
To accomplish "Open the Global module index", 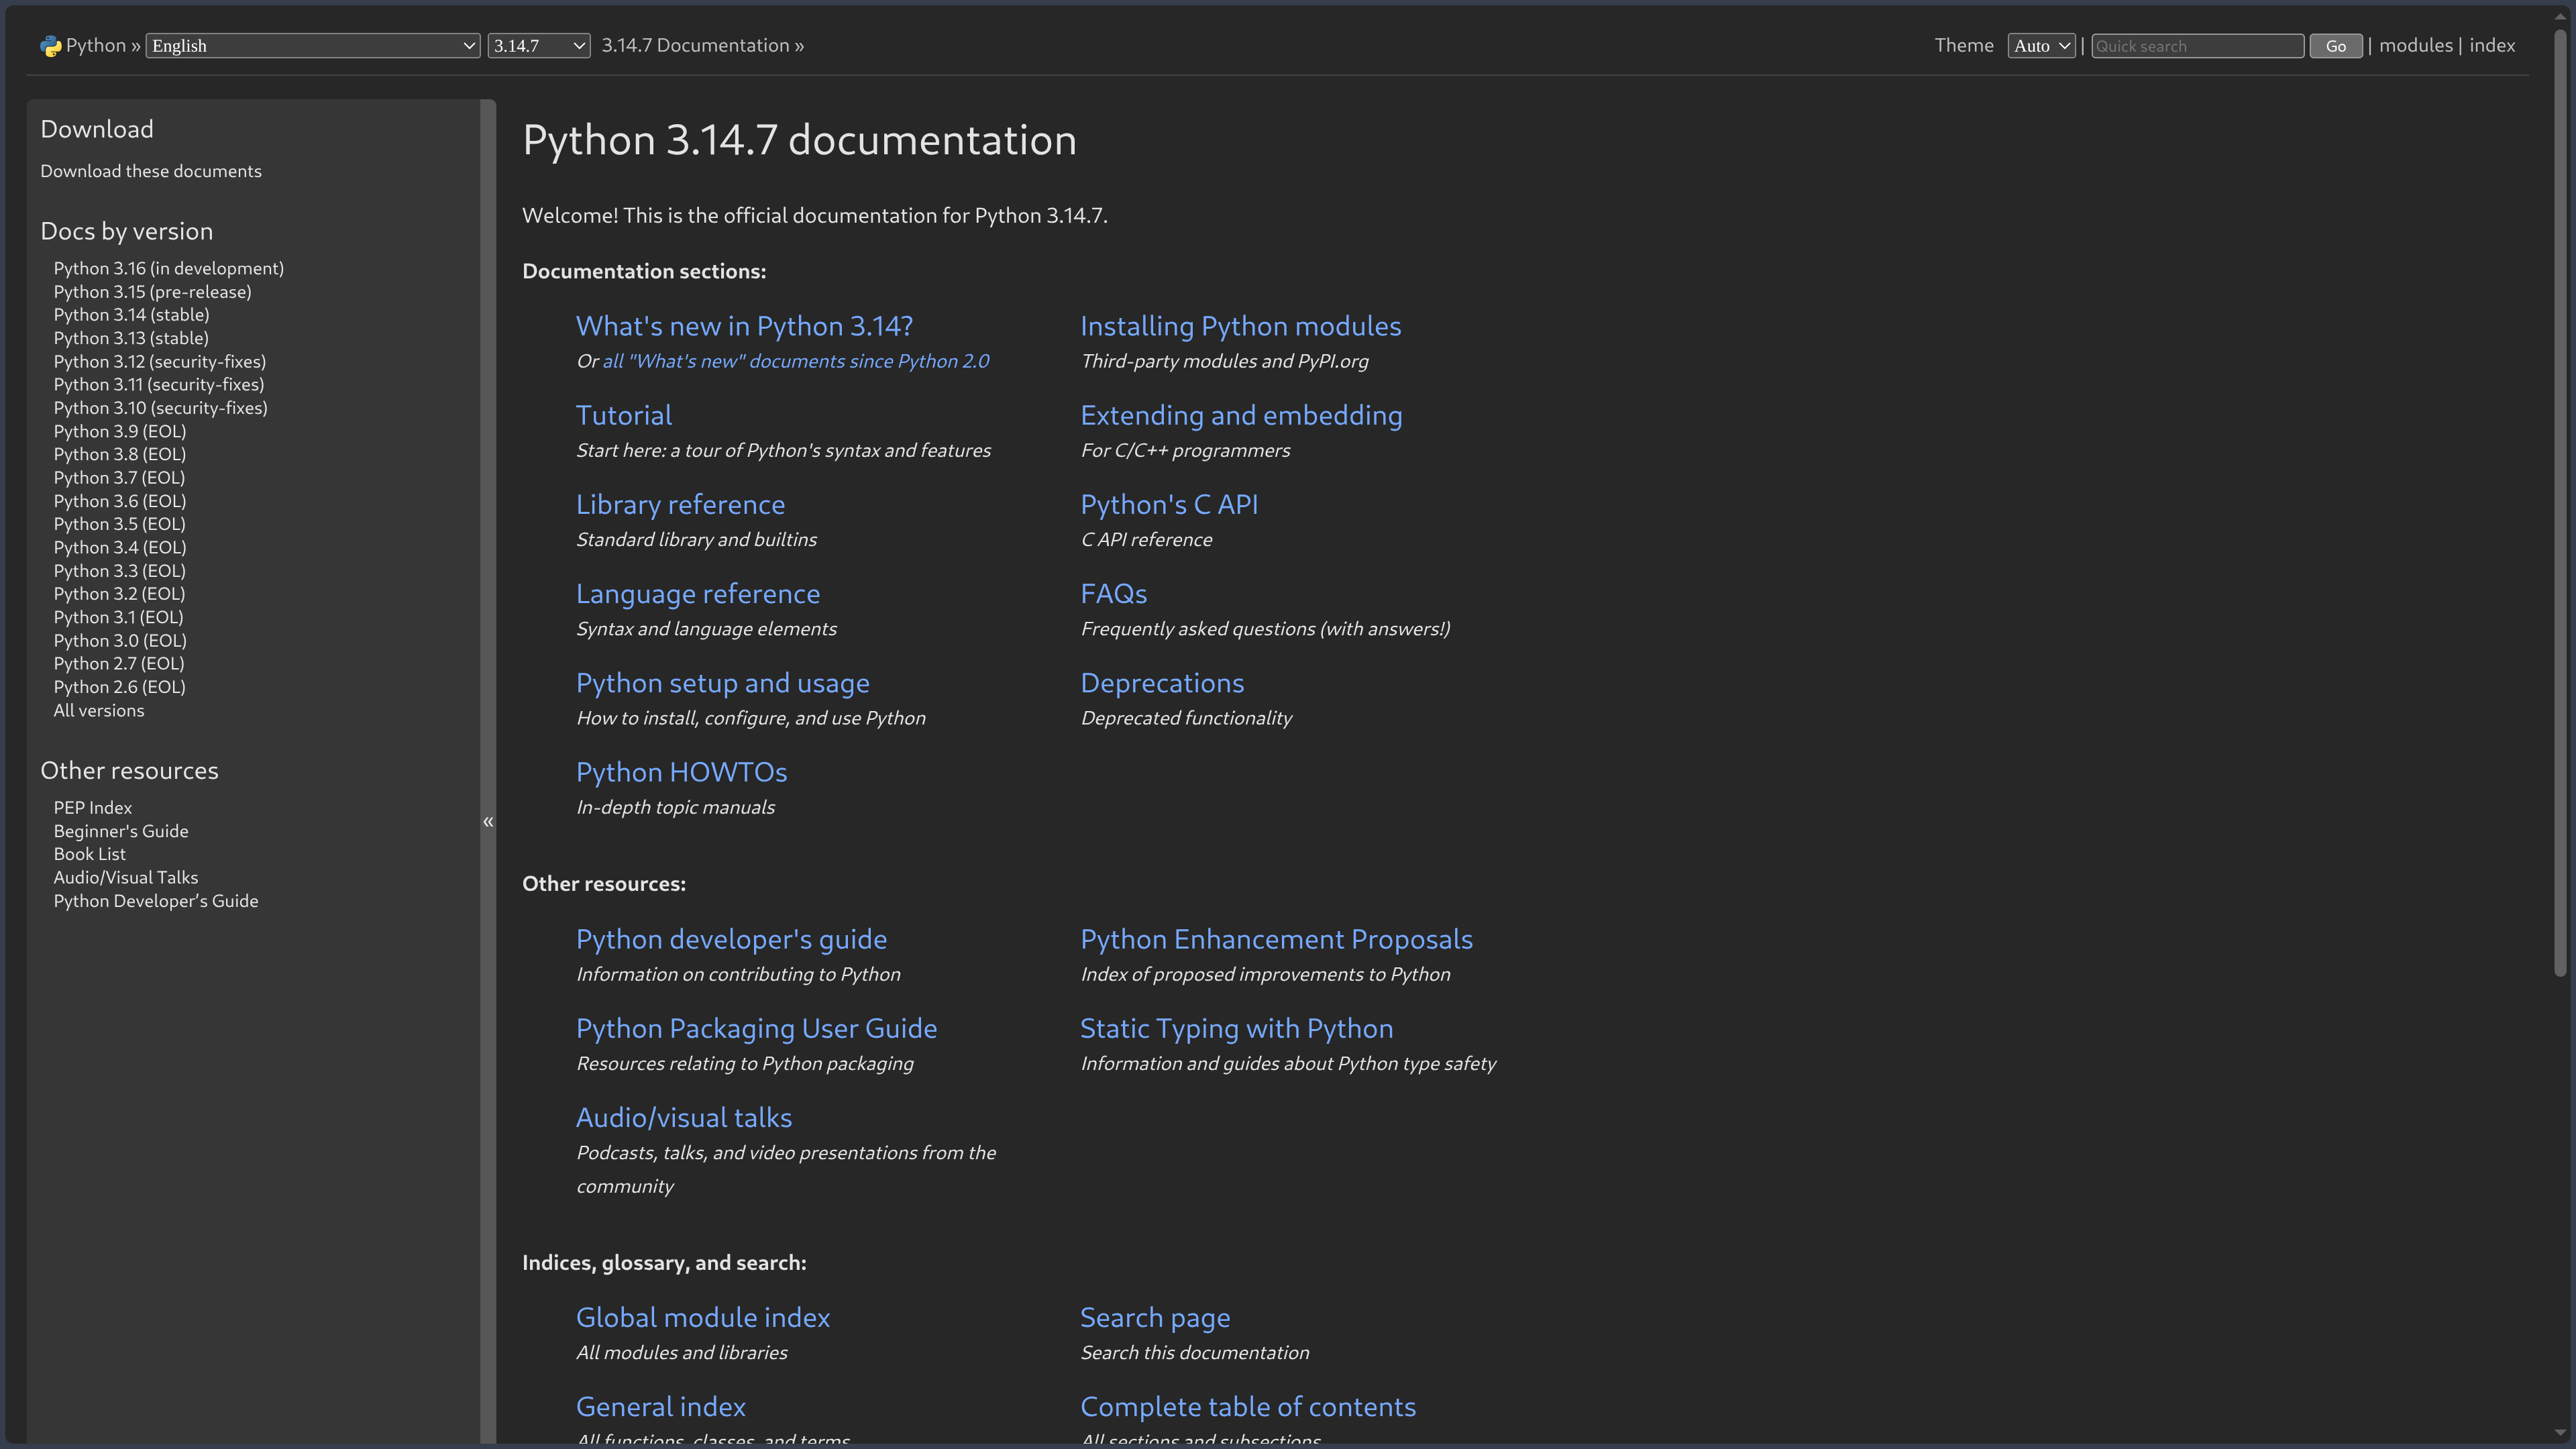I will [x=703, y=1317].
